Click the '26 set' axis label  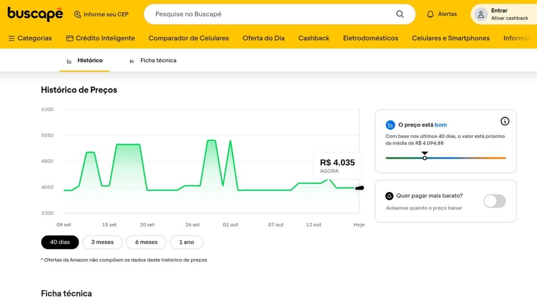click(x=192, y=225)
